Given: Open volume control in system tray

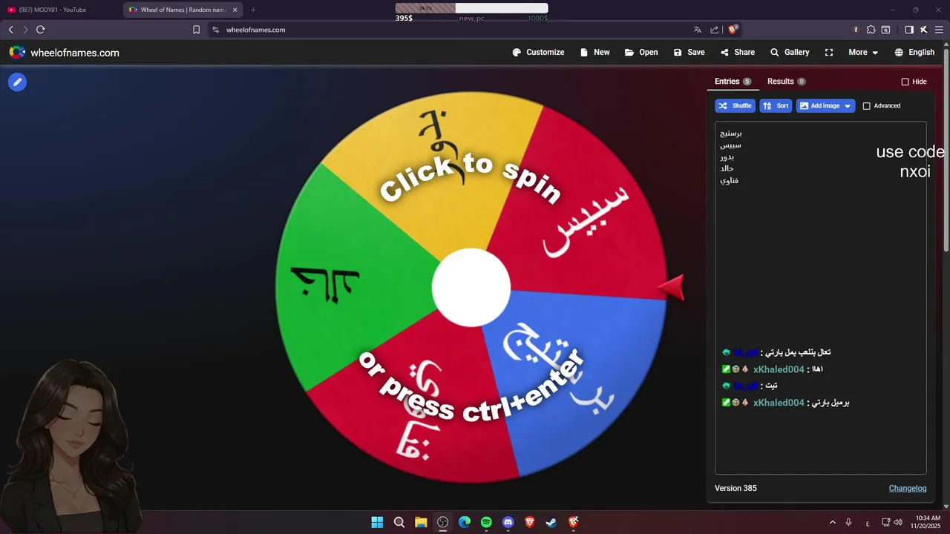Looking at the screenshot, I should tap(899, 522).
